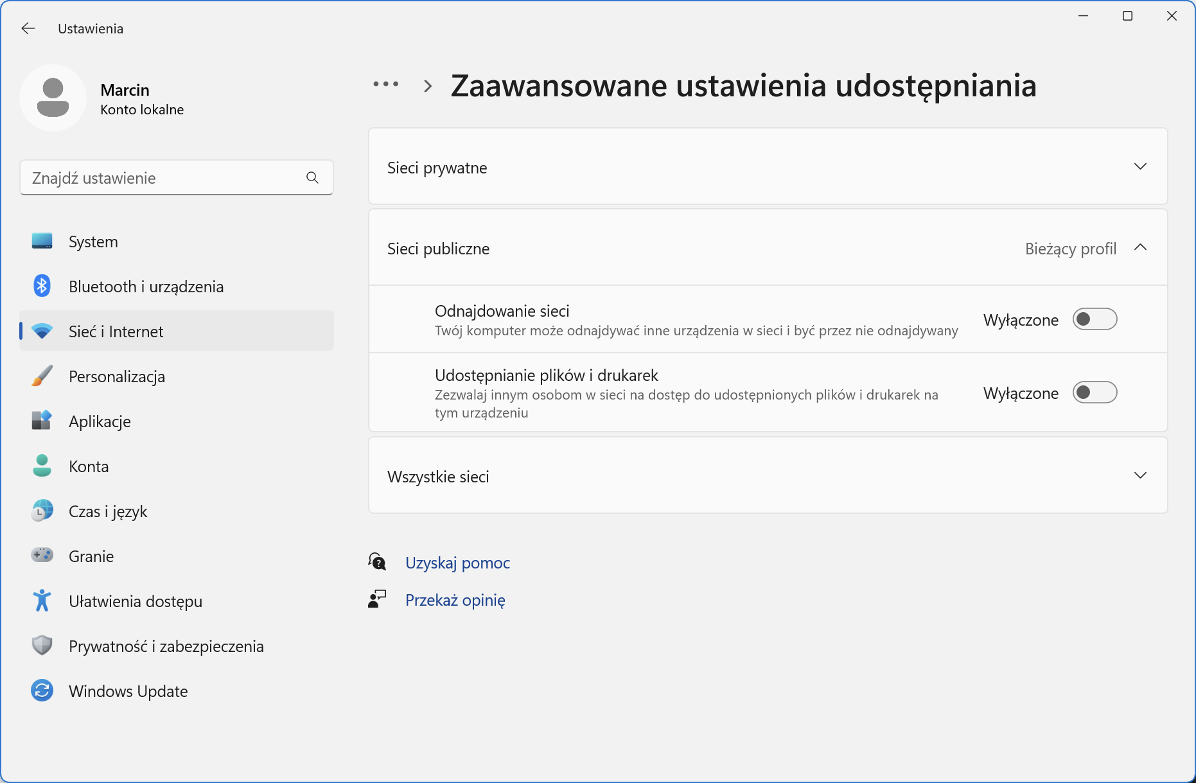The image size is (1196, 783).
Task: Expand the Wszystkie sieci chevron
Action: click(1140, 475)
